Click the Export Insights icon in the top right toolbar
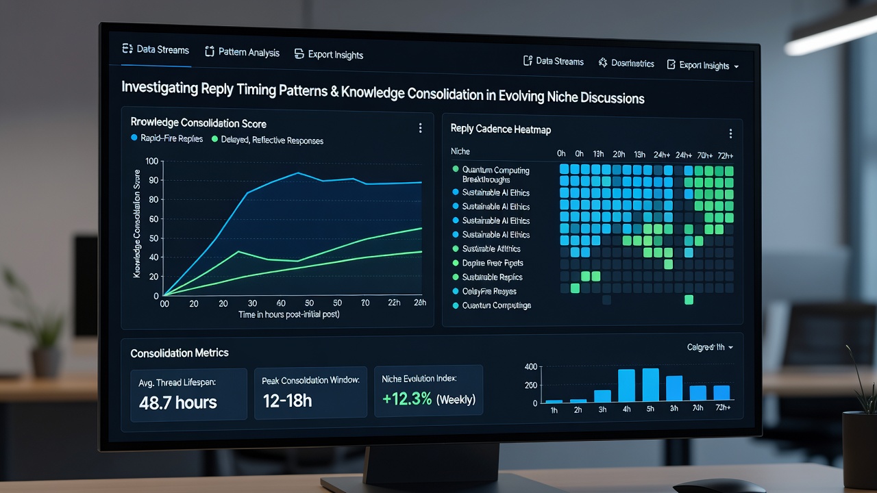 point(671,64)
